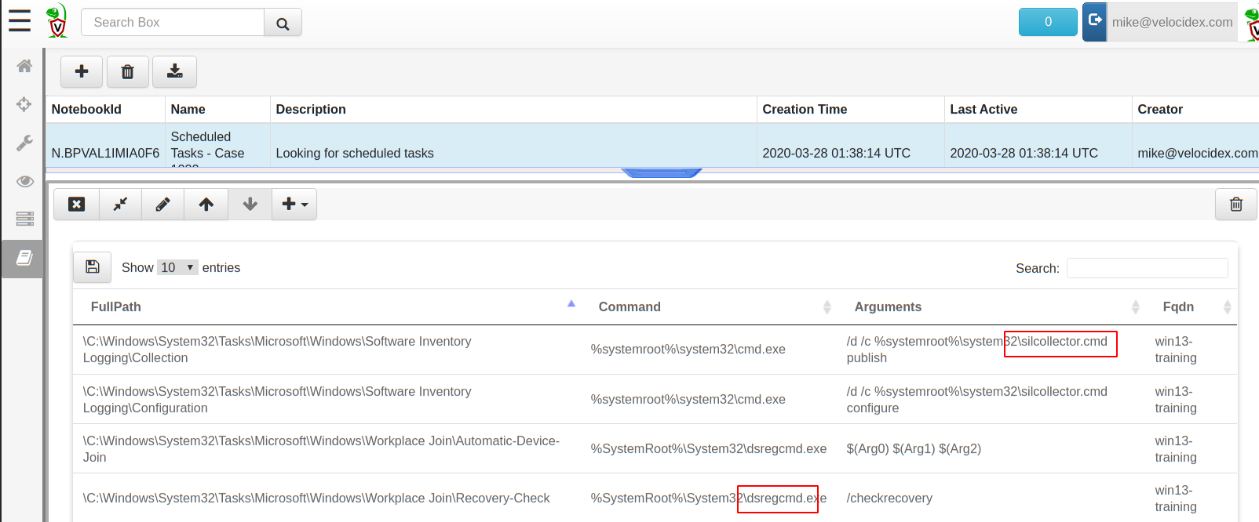The width and height of the screenshot is (1259, 522).
Task: Export notebook using download icon
Action: coord(174,71)
